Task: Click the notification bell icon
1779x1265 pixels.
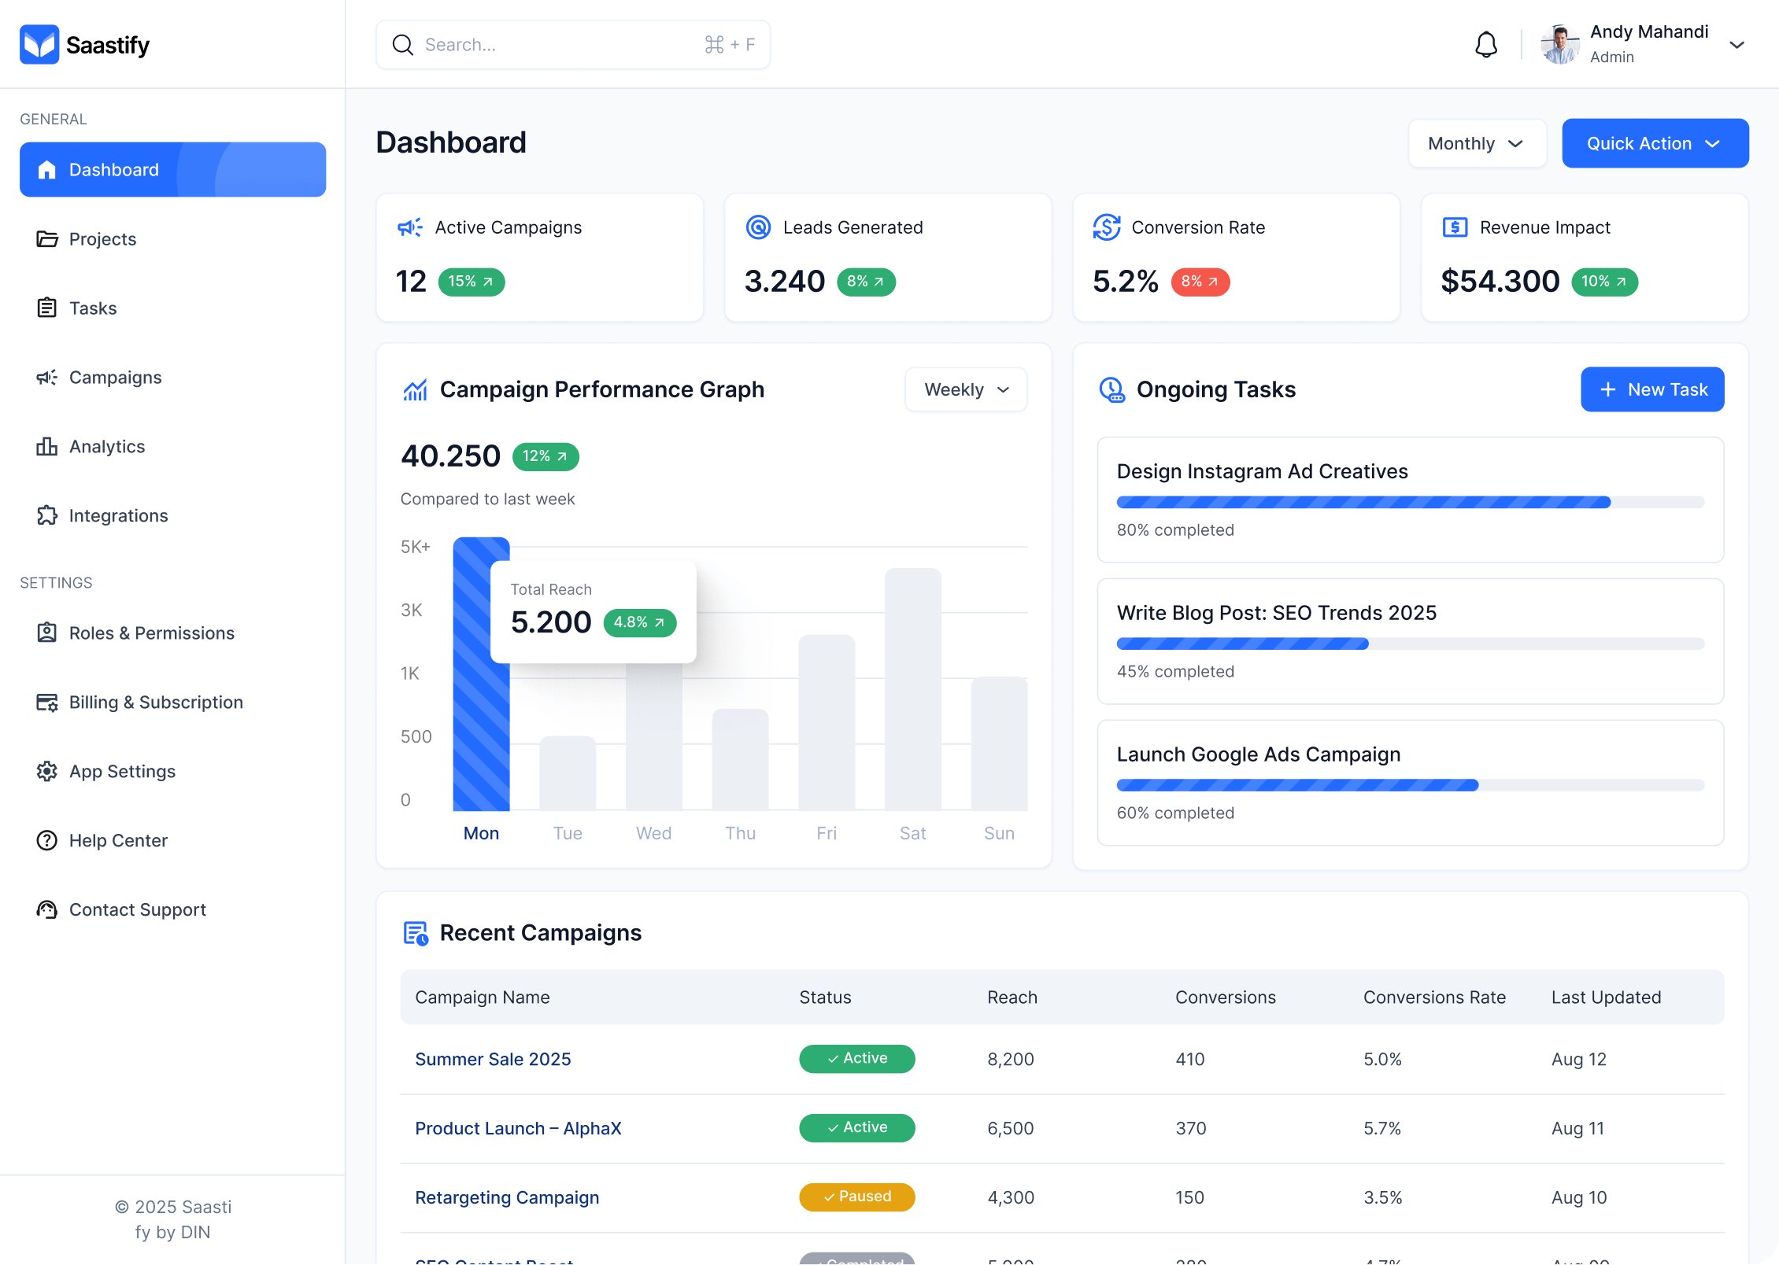Action: (x=1485, y=45)
